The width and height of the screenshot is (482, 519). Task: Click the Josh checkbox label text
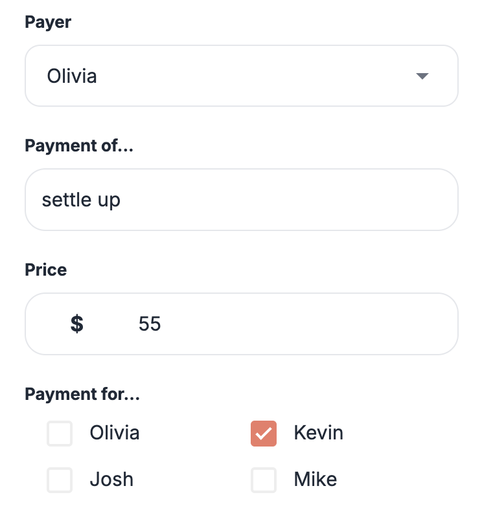(111, 480)
